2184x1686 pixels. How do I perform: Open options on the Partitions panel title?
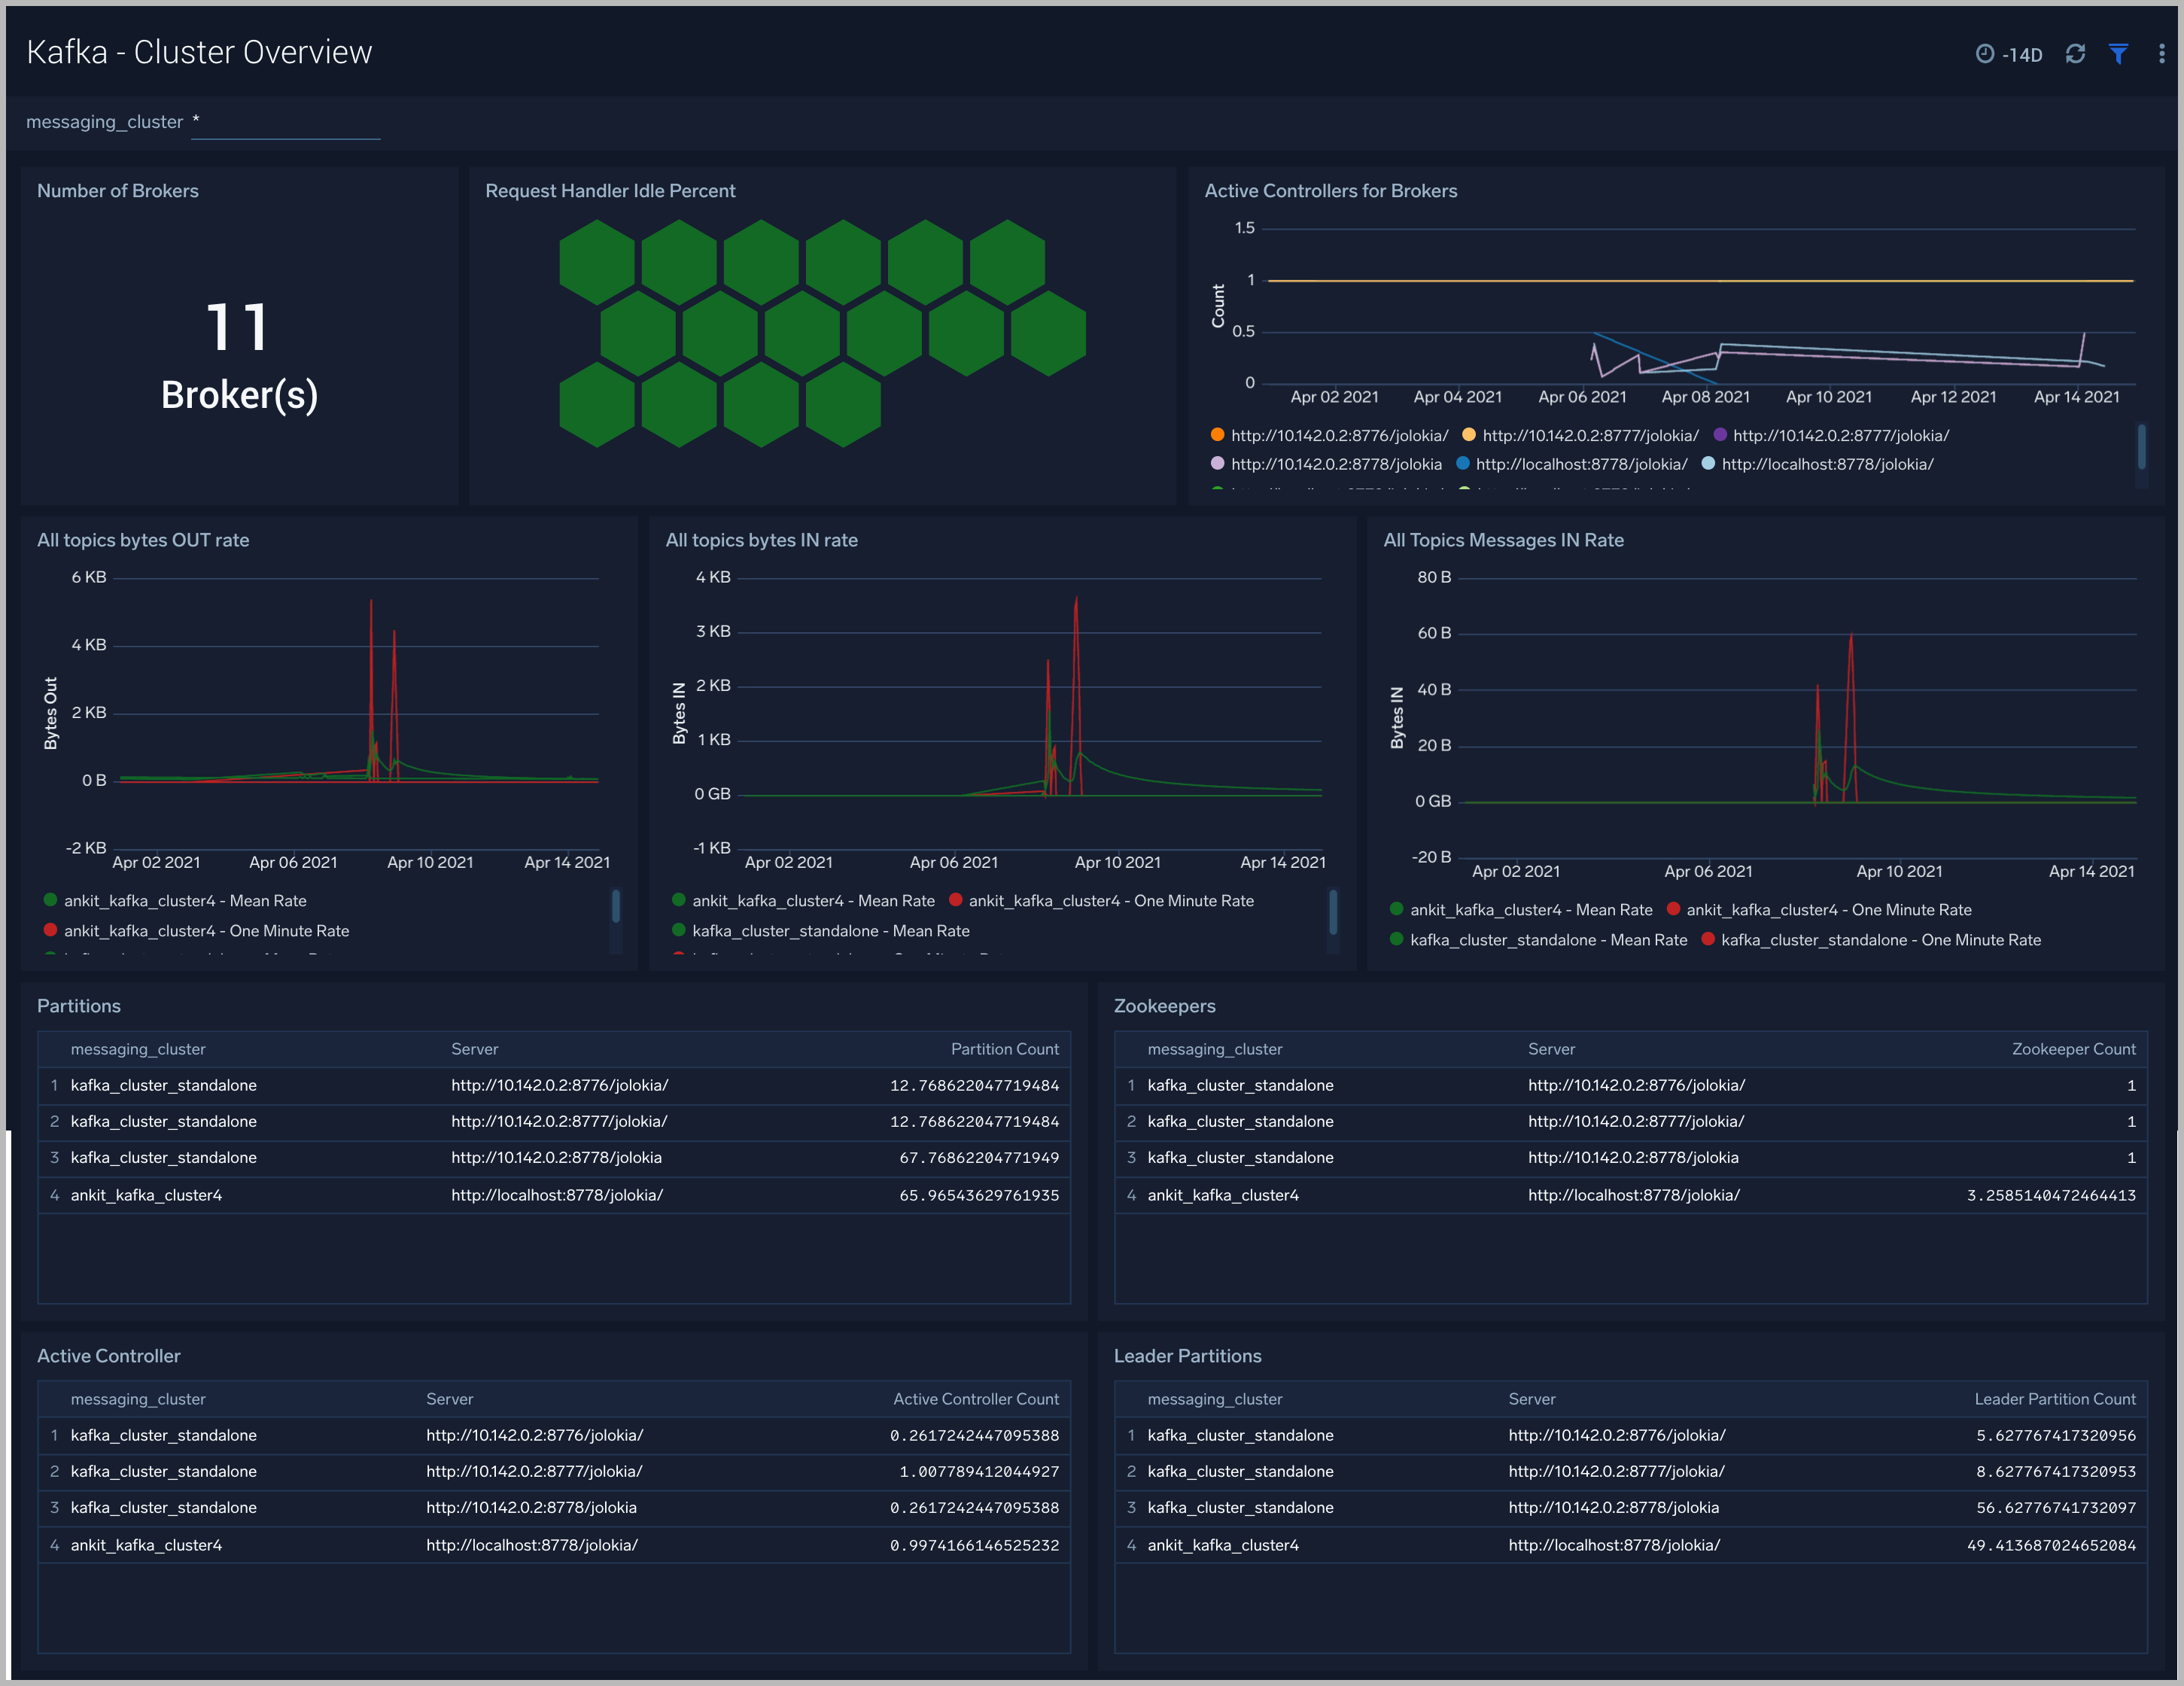79,1006
